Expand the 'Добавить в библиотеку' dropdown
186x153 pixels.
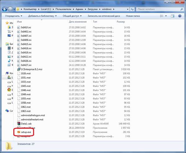(x=42, y=16)
